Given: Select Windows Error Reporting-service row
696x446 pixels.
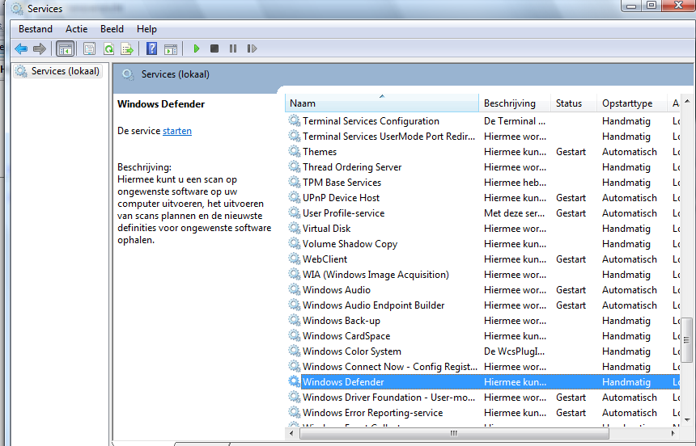Looking at the screenshot, I should click(482, 413).
